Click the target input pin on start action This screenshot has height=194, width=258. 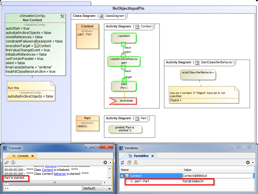click(x=124, y=80)
